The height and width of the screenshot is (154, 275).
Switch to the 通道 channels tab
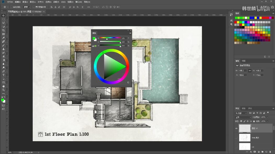(243, 108)
